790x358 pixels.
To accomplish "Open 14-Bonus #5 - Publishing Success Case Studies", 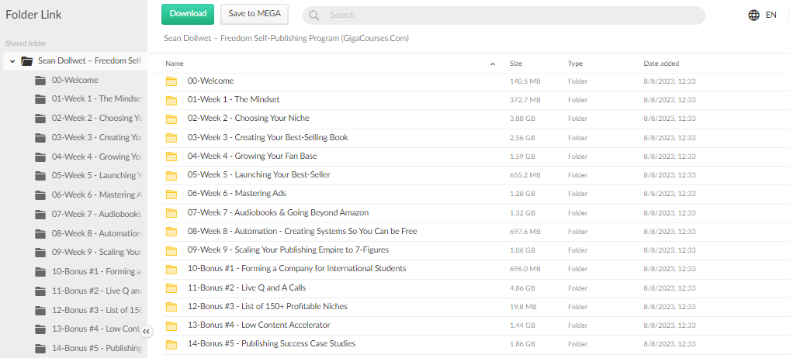I will click(x=271, y=343).
